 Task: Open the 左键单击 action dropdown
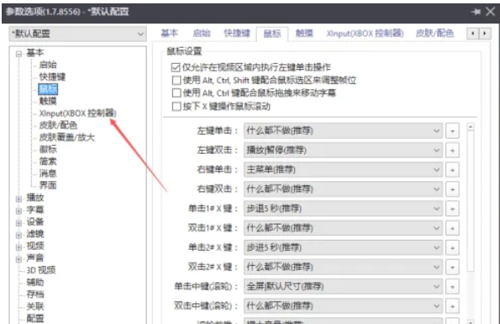point(343,131)
